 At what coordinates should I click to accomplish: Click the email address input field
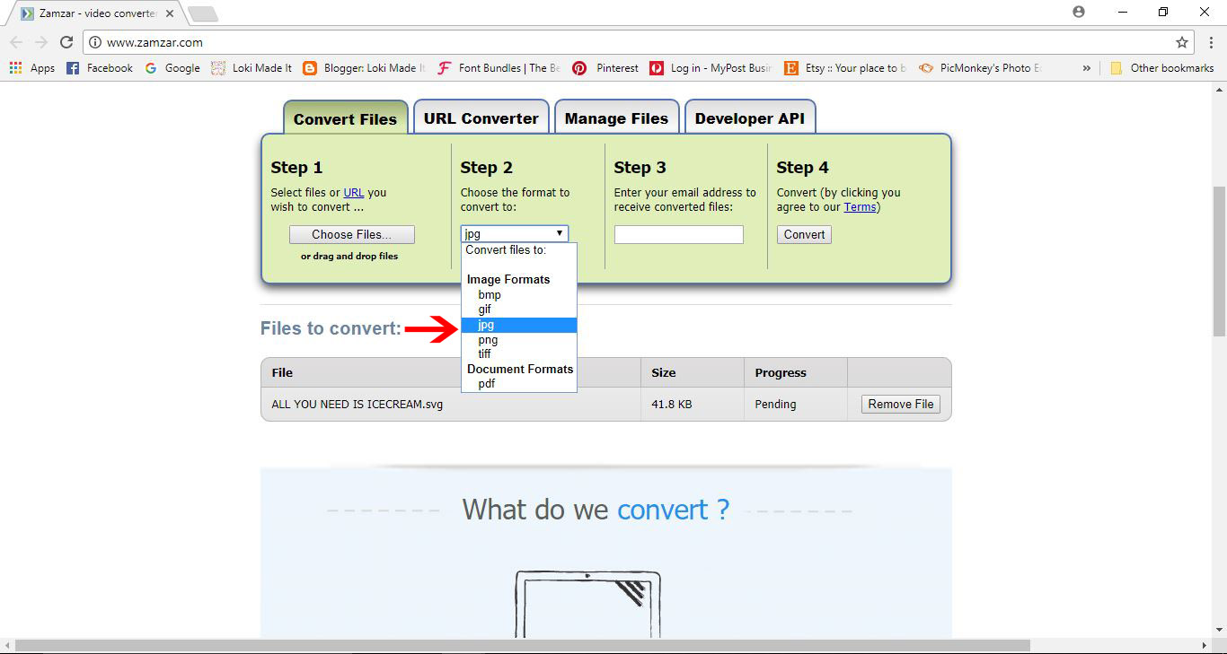pos(679,234)
